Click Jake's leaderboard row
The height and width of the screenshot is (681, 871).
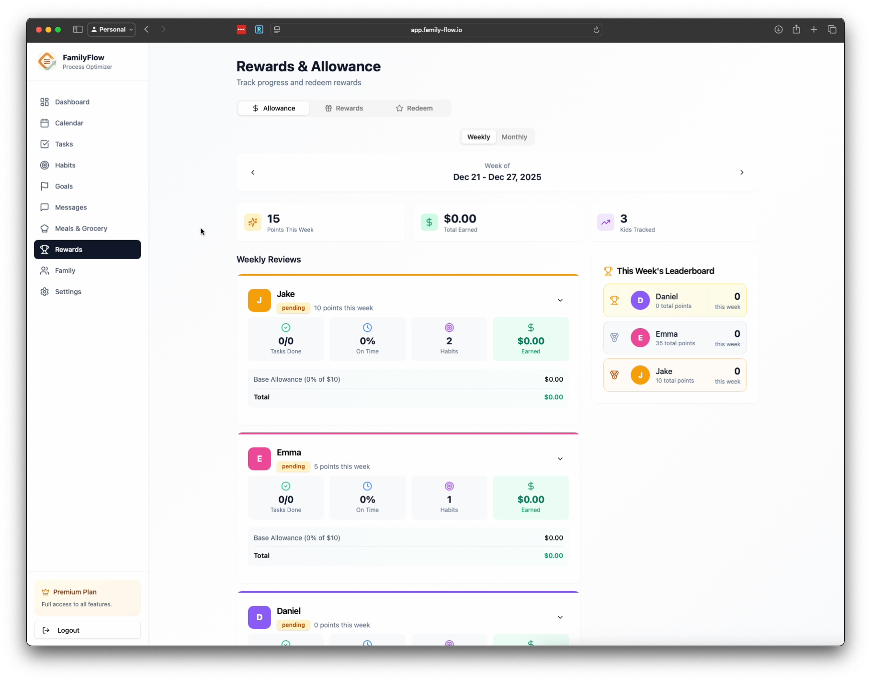point(675,375)
